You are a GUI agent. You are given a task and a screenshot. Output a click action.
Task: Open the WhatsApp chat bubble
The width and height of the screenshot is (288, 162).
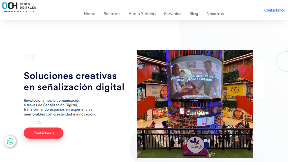tap(10, 141)
